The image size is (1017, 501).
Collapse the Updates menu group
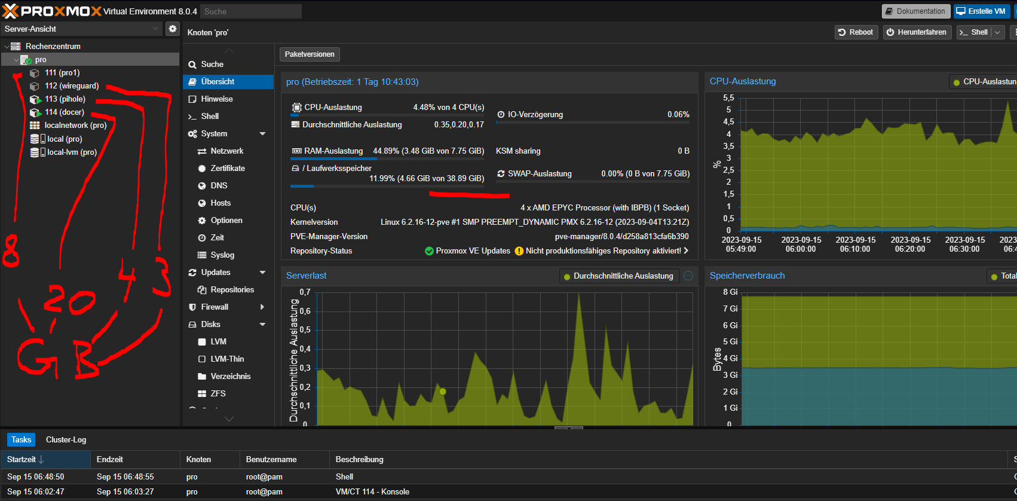click(262, 273)
